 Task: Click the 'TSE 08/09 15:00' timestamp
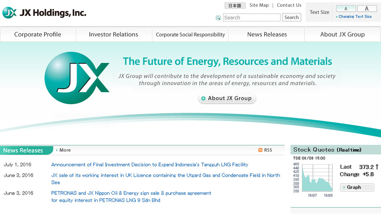309,158
